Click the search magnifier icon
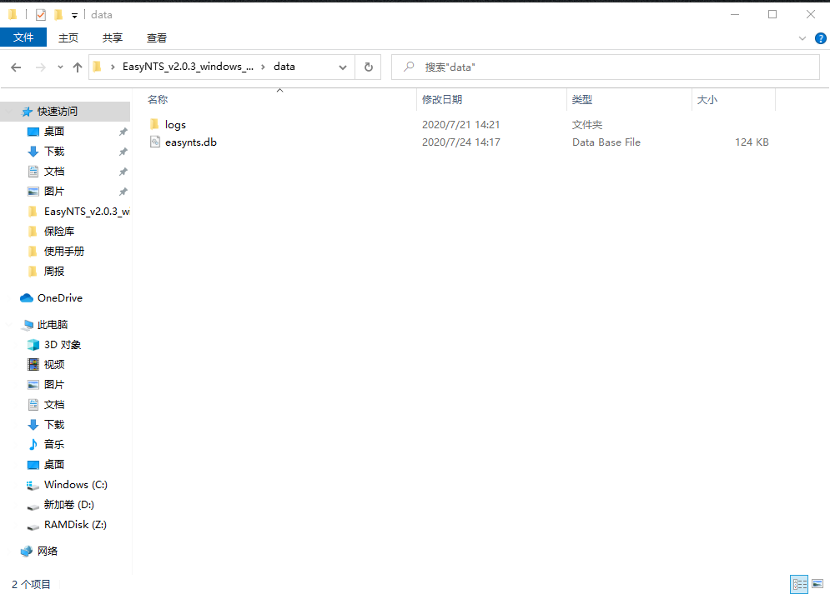 point(409,67)
